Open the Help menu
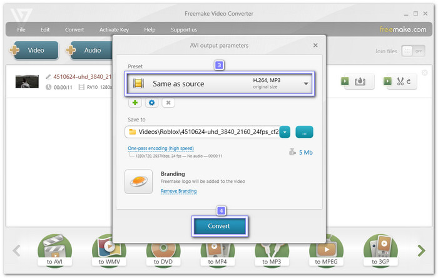438x278 pixels. pos(150,29)
